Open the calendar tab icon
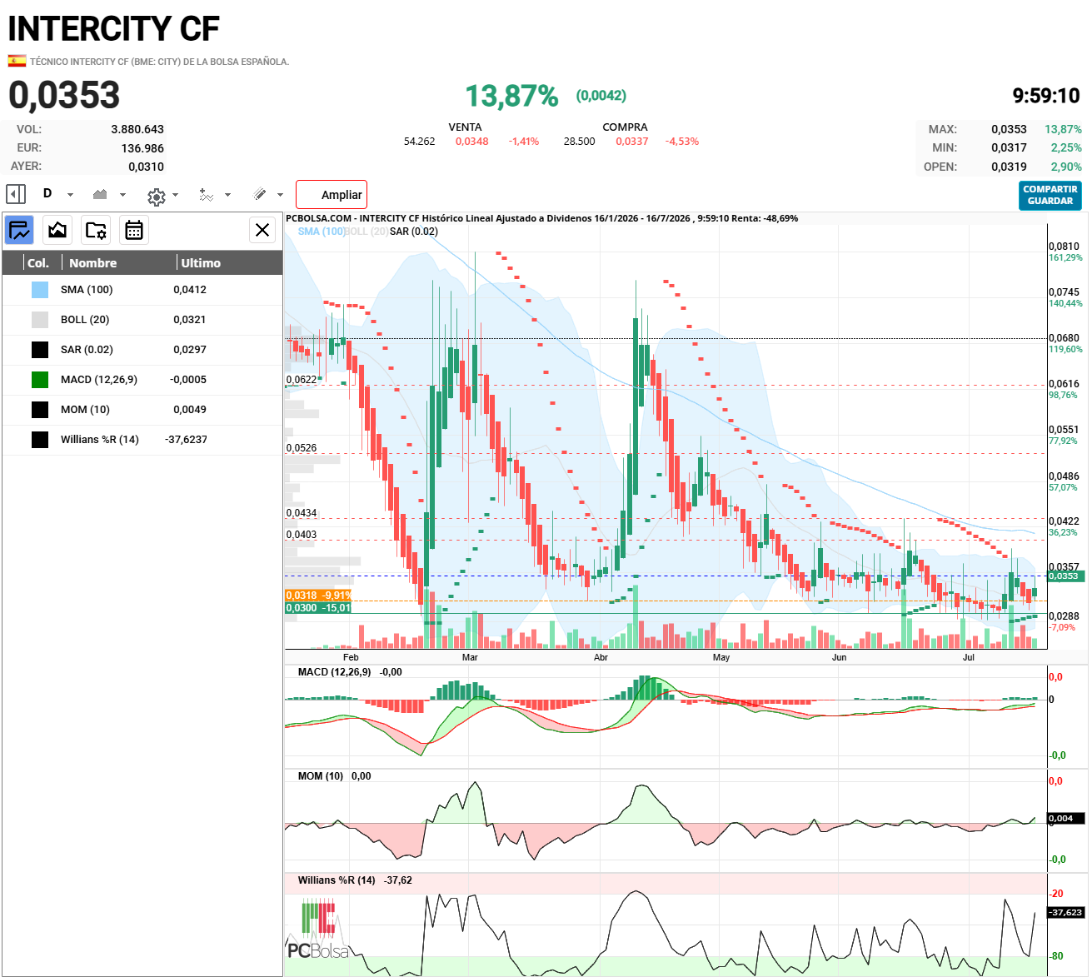Image resolution: width=1092 pixels, height=977 pixels. coord(134,230)
